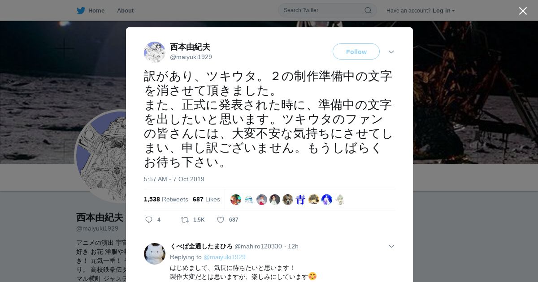View the 1,538 Retweets list
Viewport: 538px width, 282px height.
tap(166, 199)
